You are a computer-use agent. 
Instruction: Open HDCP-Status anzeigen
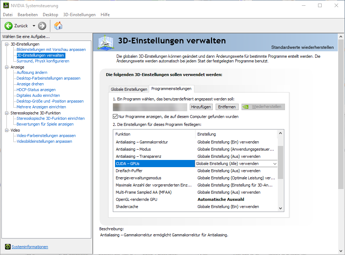pyautogui.click(x=36, y=90)
